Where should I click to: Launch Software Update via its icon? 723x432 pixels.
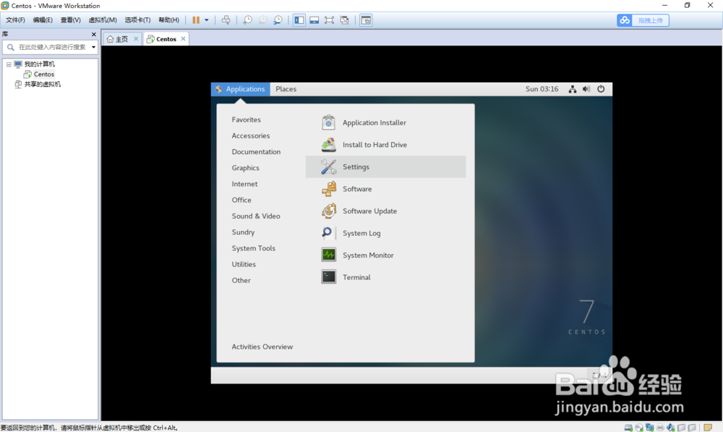(x=328, y=211)
